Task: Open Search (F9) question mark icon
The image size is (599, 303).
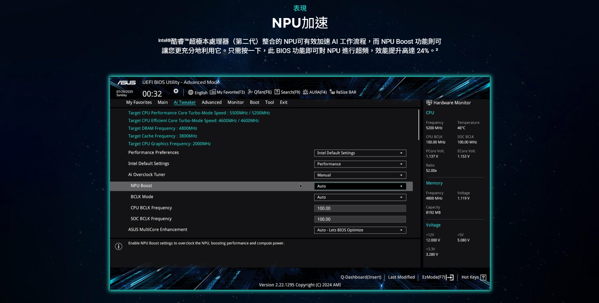Action: tap(277, 92)
